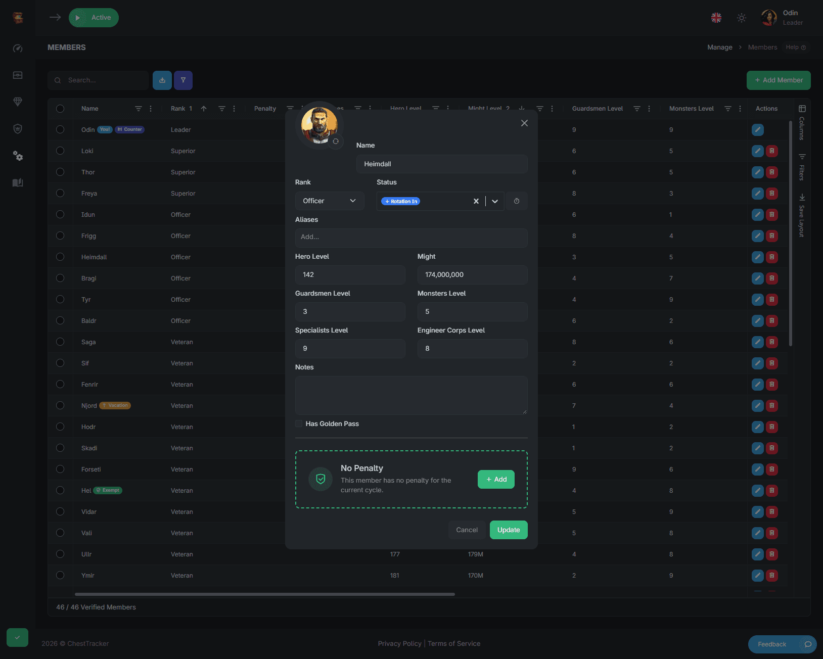Cancel the member edit dialog
The height and width of the screenshot is (659, 823).
(467, 530)
